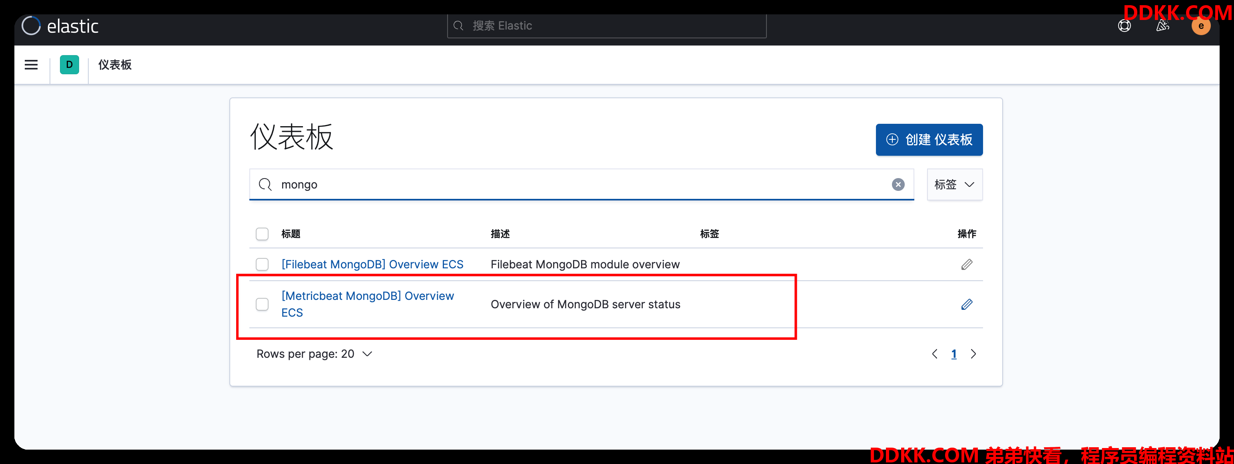Open the 标签 tag filter dropdown
This screenshot has width=1234, height=464.
coord(955,184)
